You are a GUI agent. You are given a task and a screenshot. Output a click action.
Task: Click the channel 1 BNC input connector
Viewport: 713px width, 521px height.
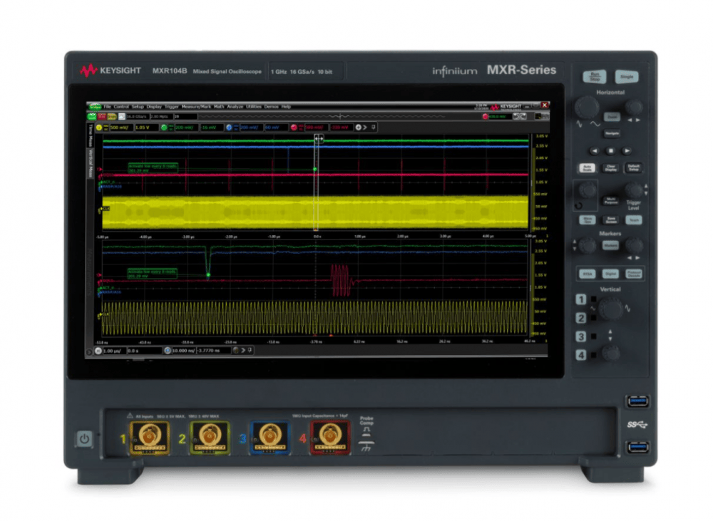pos(150,438)
